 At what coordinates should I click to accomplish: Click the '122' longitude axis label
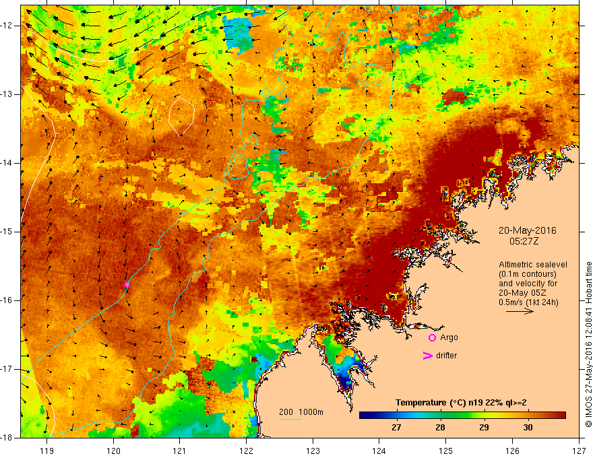(x=246, y=451)
